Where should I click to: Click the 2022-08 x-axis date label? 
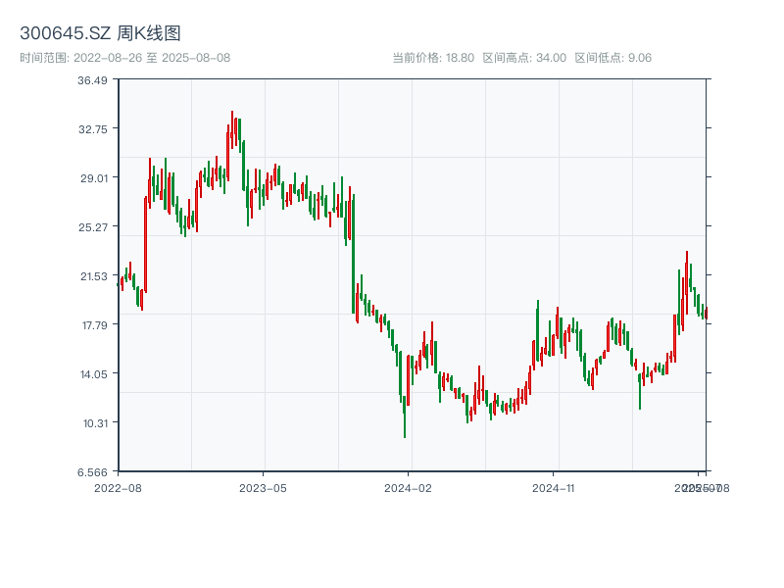pos(118,487)
